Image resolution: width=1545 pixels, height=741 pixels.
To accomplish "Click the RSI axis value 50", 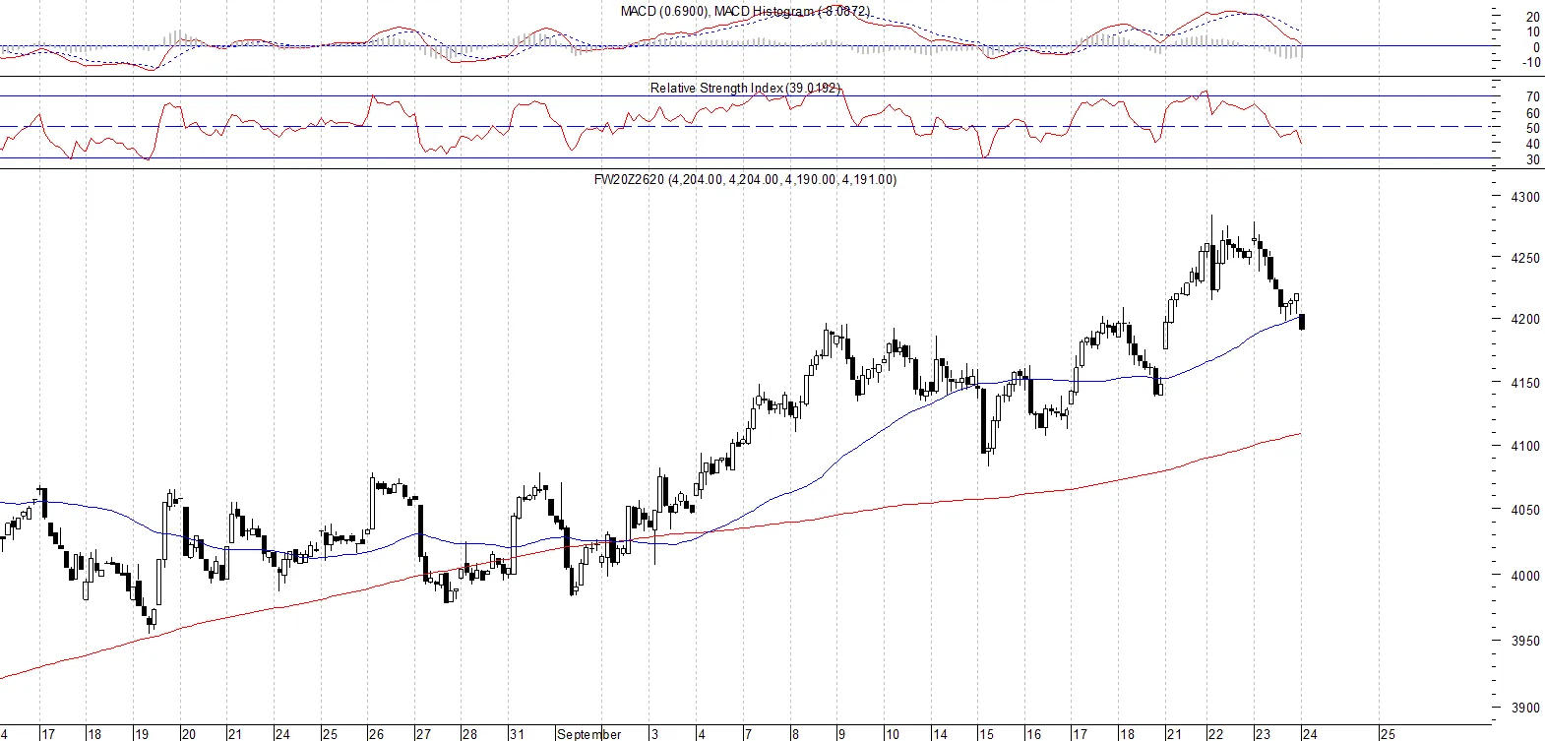I will pyautogui.click(x=1533, y=128).
